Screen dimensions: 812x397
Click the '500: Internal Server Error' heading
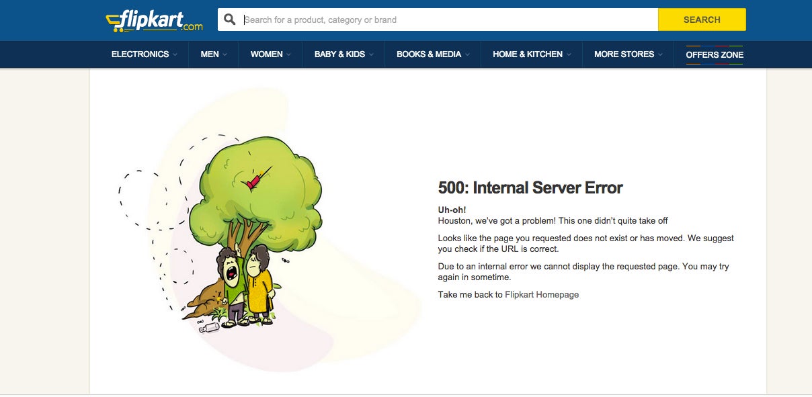pyautogui.click(x=530, y=187)
